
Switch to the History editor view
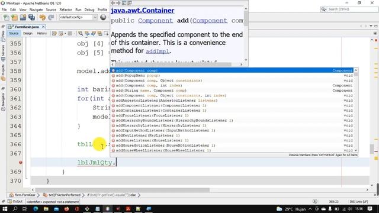[42, 34]
